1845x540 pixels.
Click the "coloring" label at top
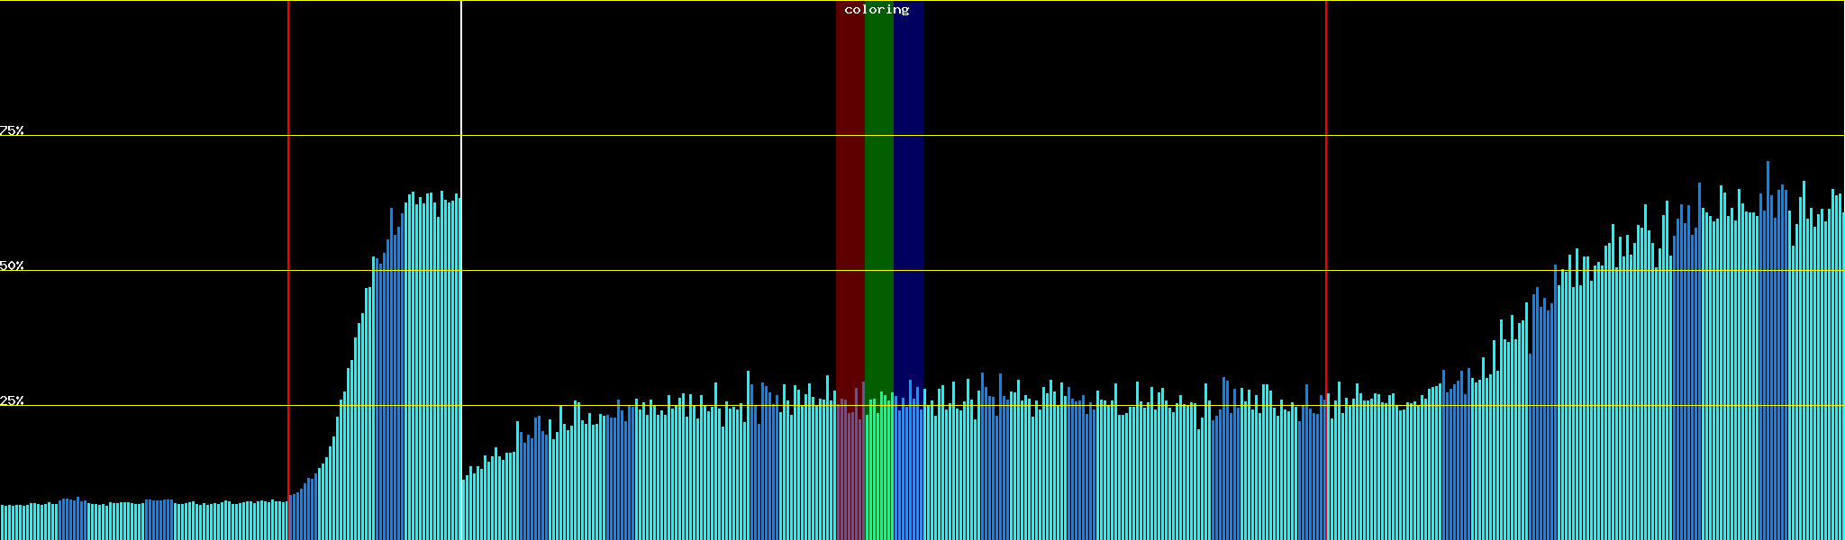(877, 10)
